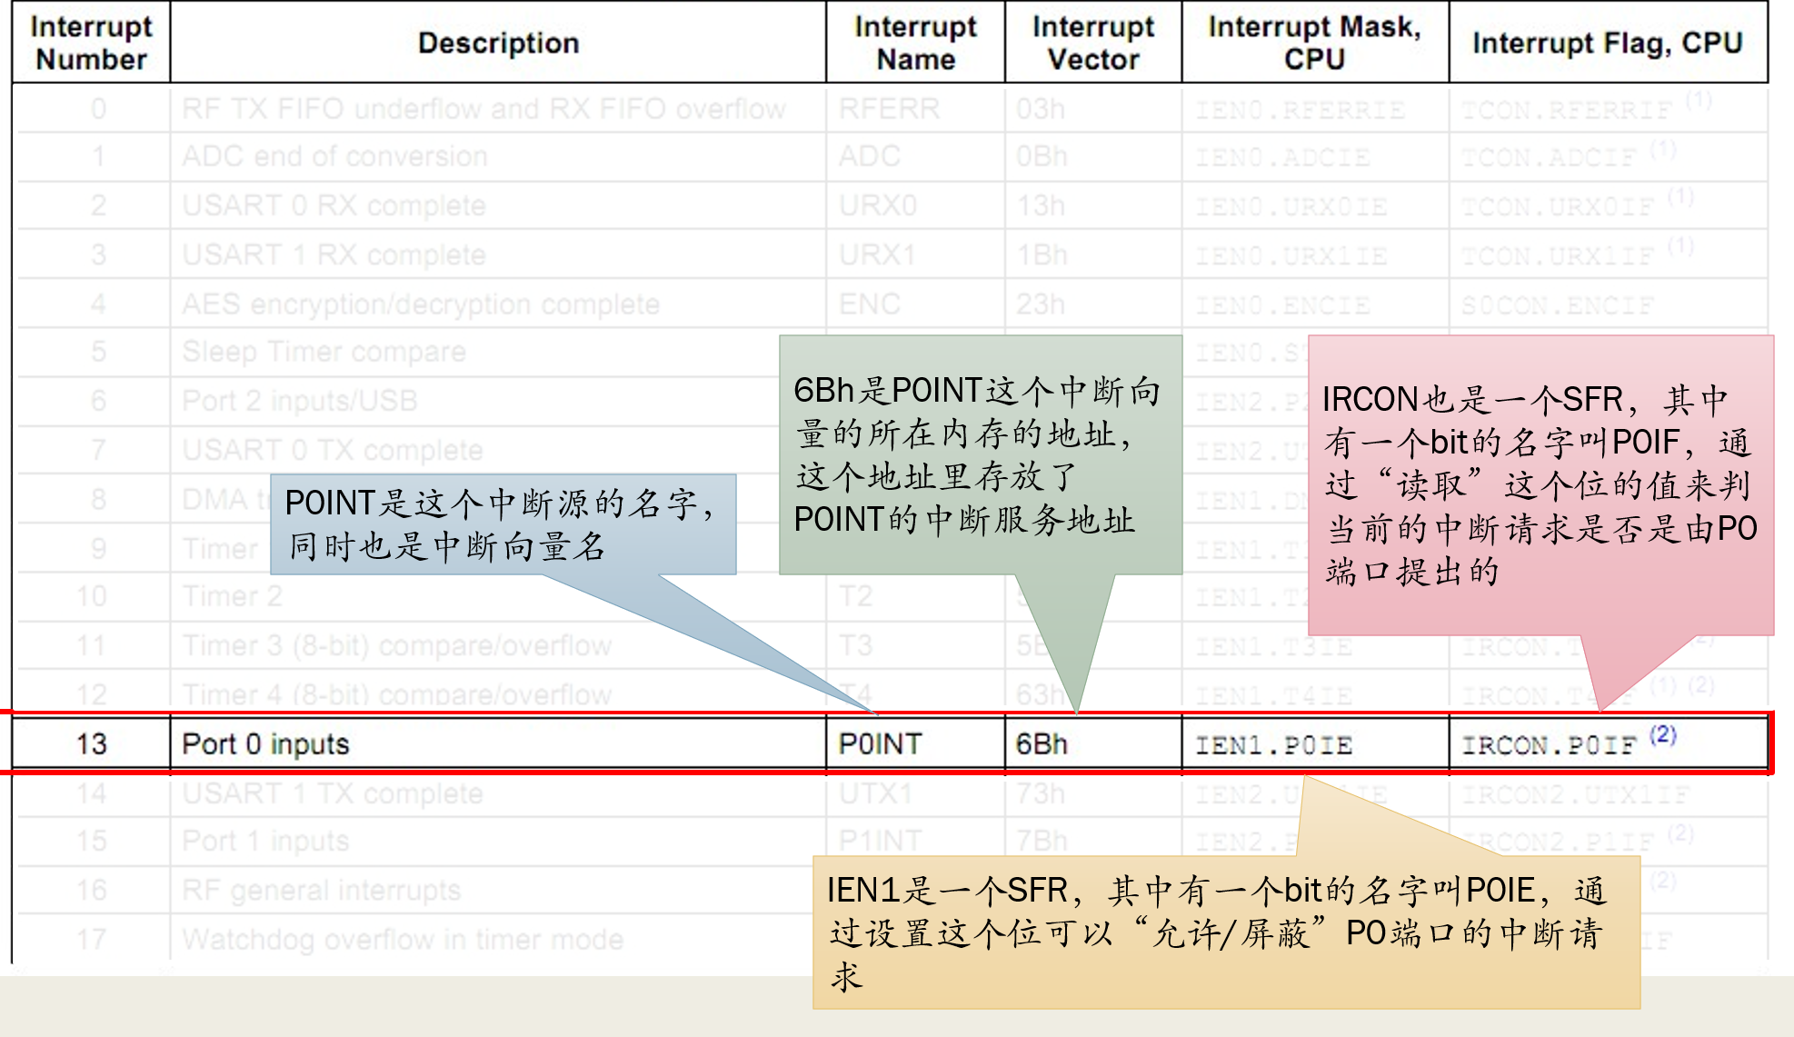Click the 'Interrupt Name' column header
The width and height of the screenshot is (1794, 1037).
pos(915,43)
